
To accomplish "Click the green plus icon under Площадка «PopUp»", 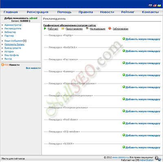I will pyautogui.click(x=123, y=39).
